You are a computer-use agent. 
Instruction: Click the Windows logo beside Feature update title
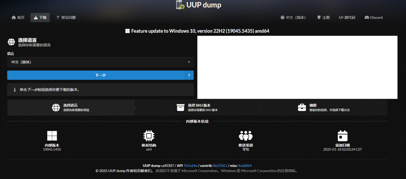click(x=128, y=31)
